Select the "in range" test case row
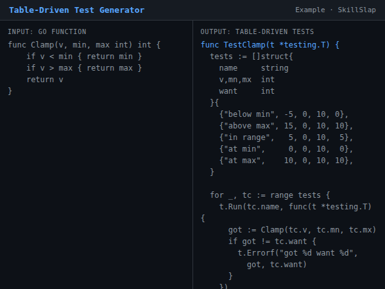The image size is (385, 289). (286, 137)
